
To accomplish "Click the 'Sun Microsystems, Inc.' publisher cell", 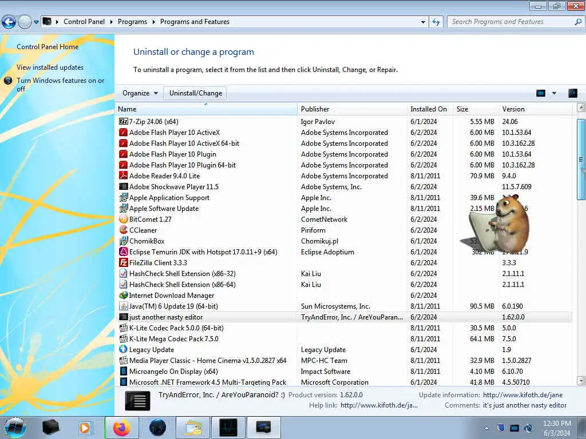I will (335, 306).
